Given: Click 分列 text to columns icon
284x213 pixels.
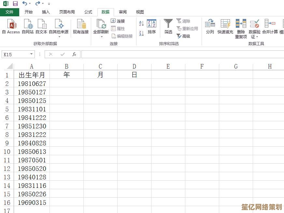Looking at the screenshot, I should pos(210,26).
